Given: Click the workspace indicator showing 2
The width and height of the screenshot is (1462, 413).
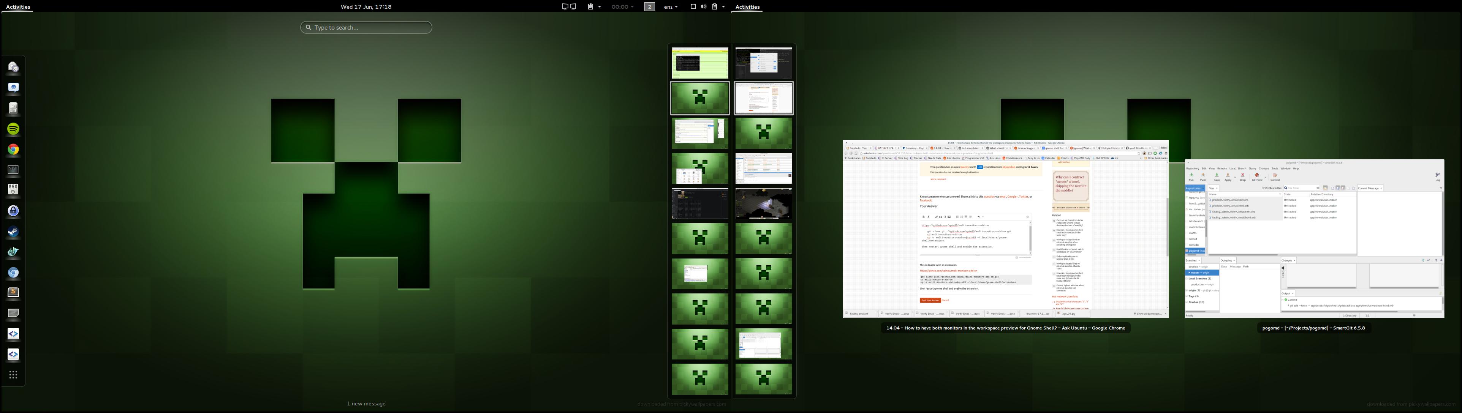Looking at the screenshot, I should 650,7.
